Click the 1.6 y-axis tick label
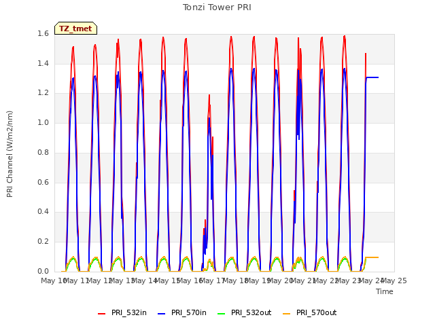 point(43,34)
